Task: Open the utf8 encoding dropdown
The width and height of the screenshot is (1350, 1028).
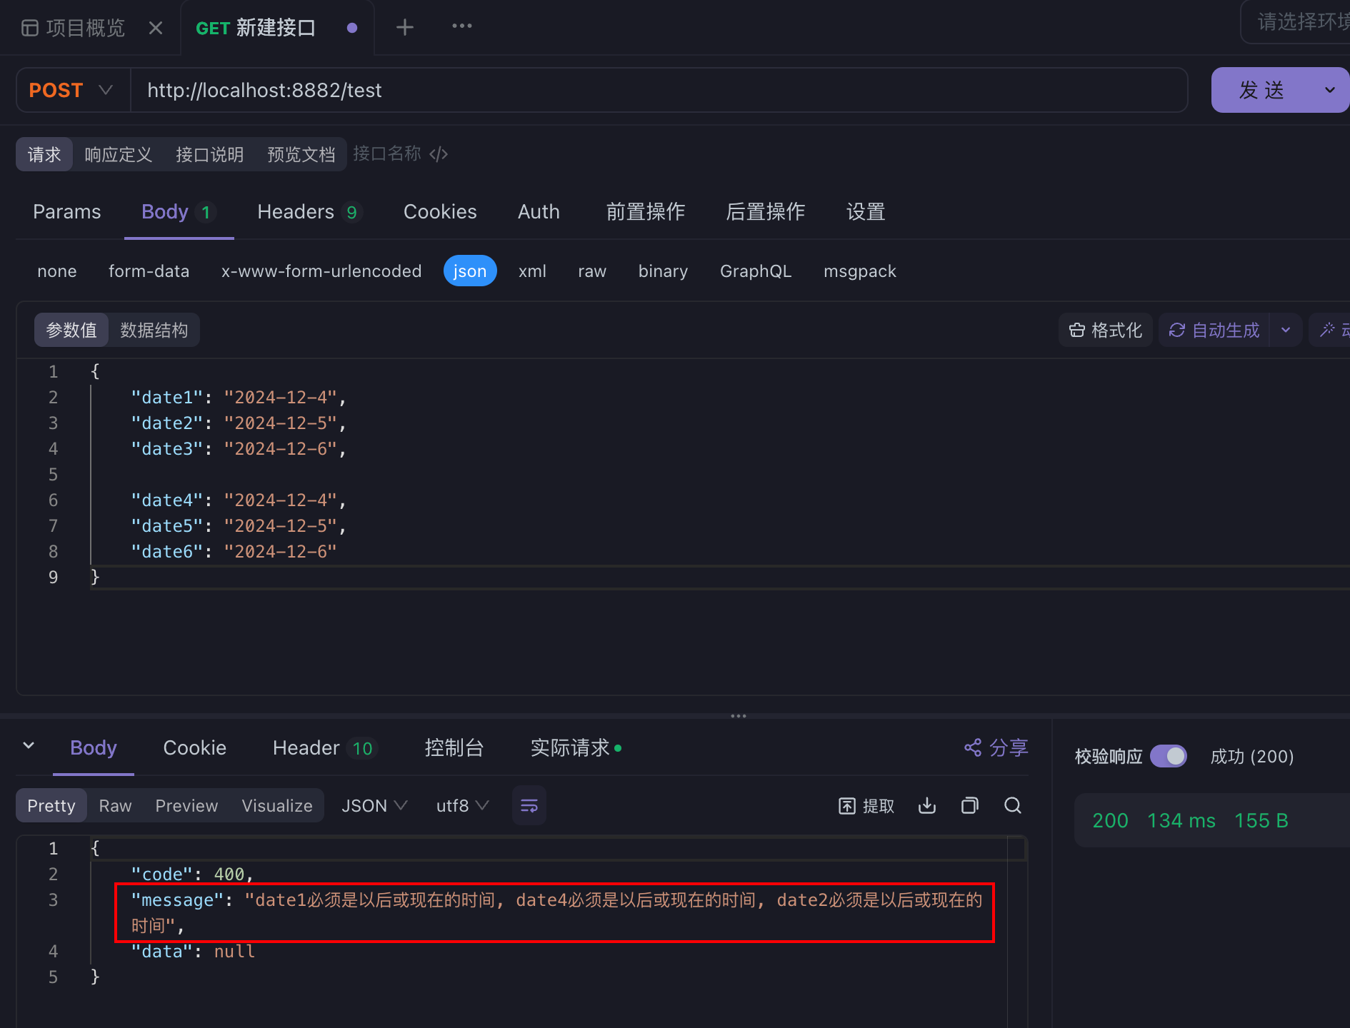Action: (x=462, y=805)
